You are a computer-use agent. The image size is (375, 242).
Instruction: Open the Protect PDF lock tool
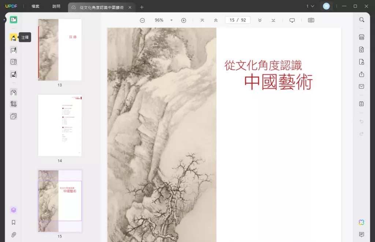coord(361,62)
